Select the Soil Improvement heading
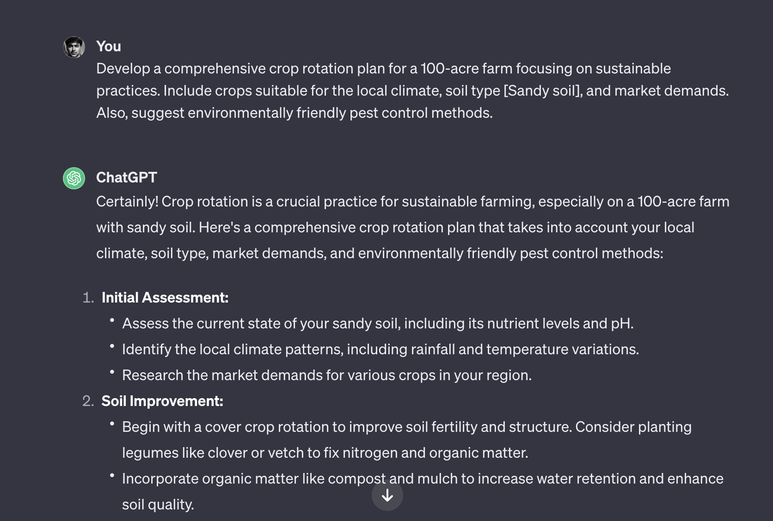The height and width of the screenshot is (521, 773). coord(162,401)
